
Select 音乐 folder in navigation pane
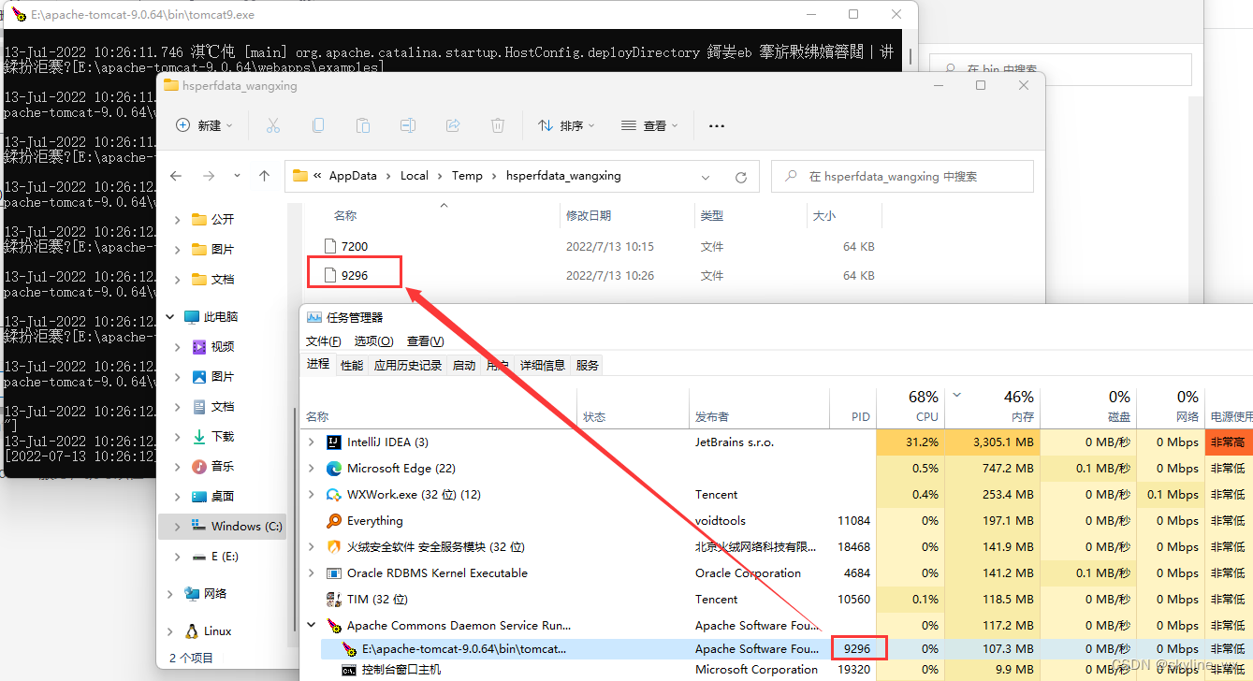223,467
